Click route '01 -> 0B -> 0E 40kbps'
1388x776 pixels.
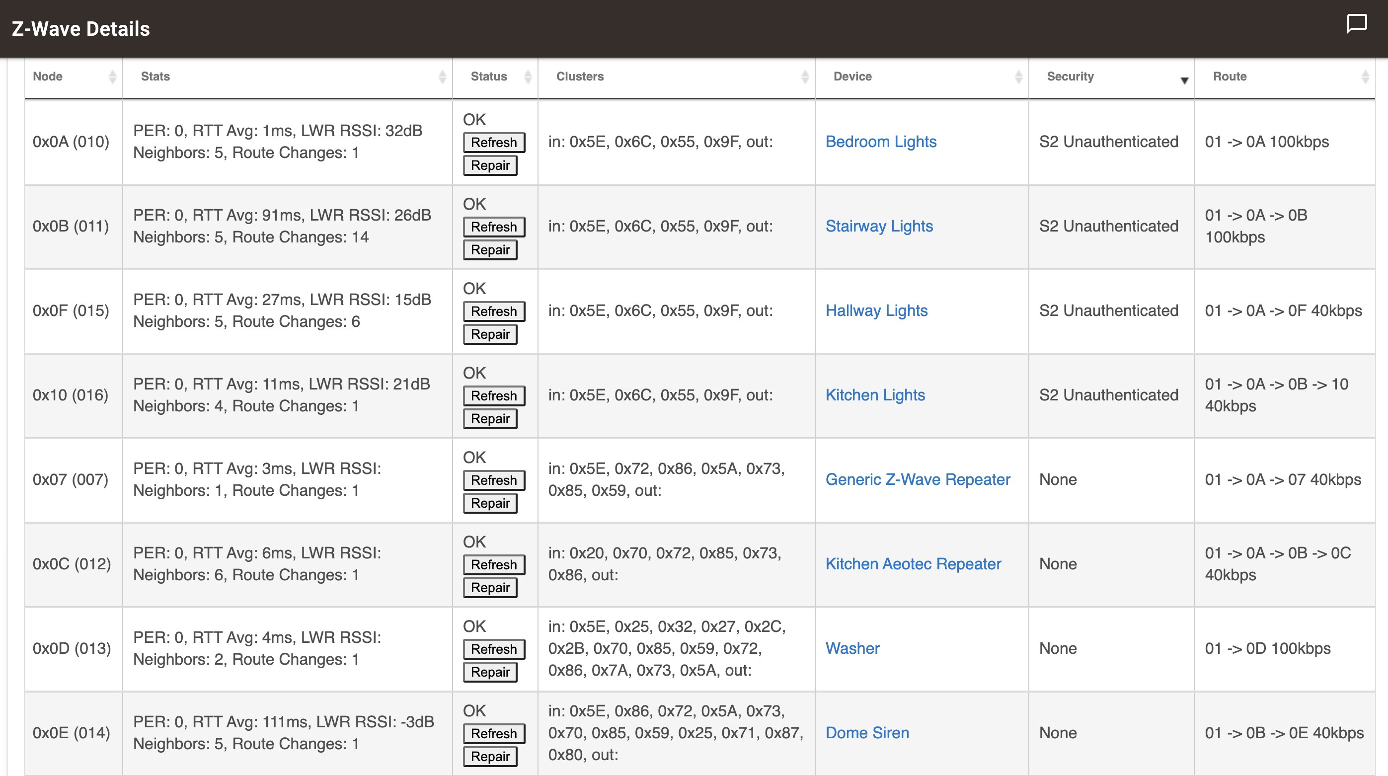point(1285,733)
